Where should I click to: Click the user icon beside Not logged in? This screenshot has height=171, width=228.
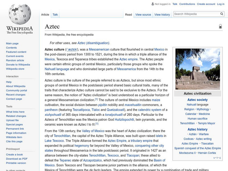tap(152, 4)
